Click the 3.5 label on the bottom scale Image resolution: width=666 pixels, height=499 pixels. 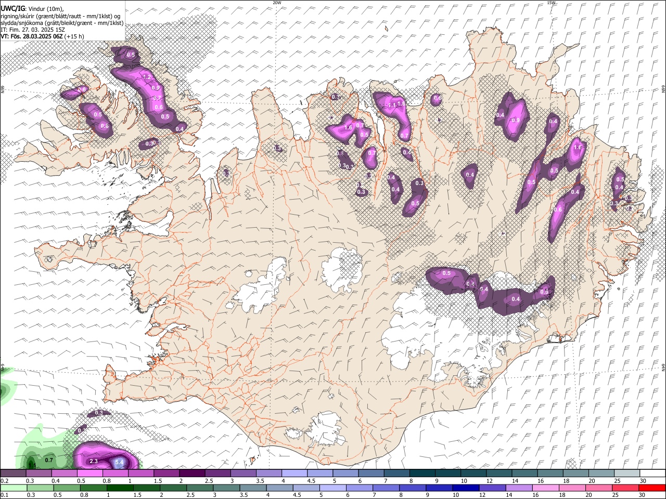click(x=242, y=495)
